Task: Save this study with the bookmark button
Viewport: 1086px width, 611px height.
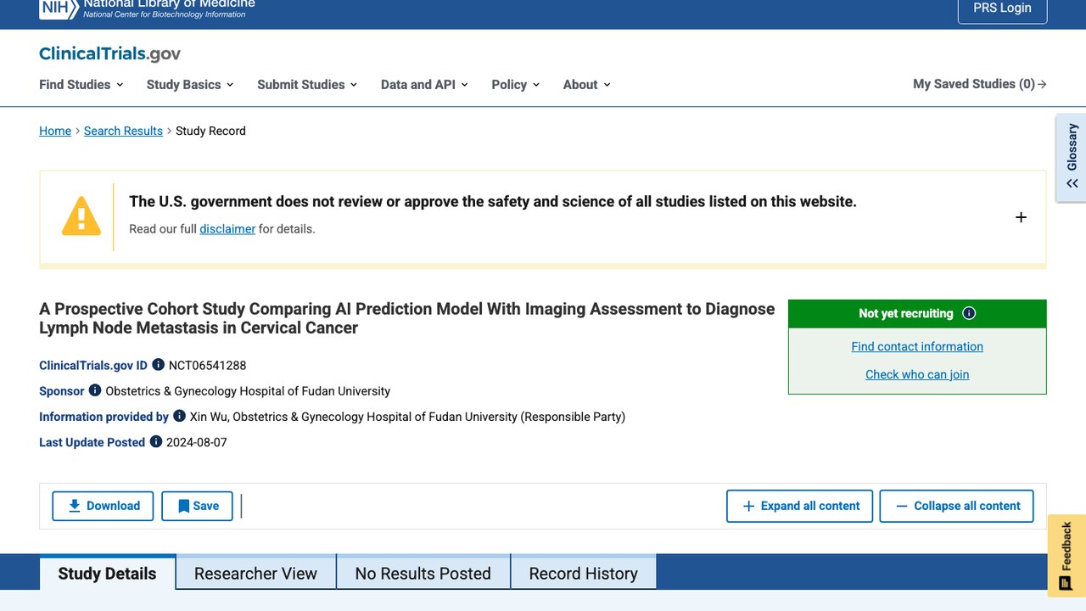Action: coord(198,506)
